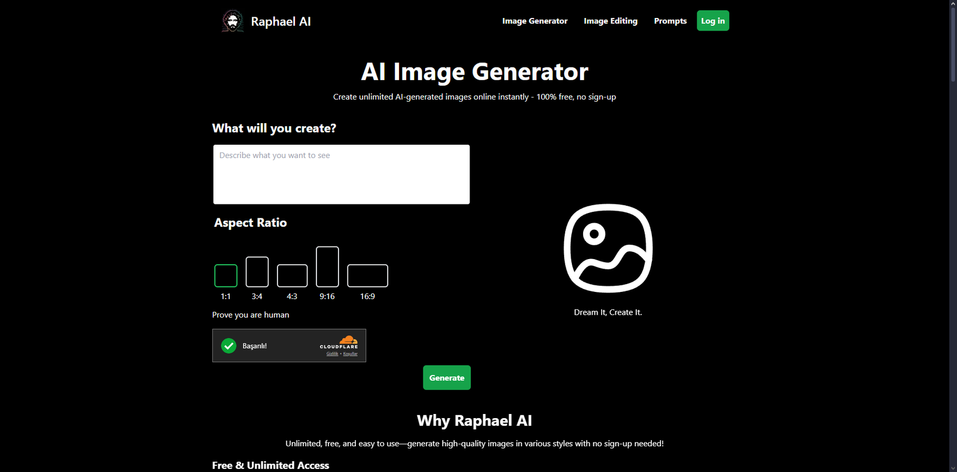957x472 pixels.
Task: Click the image placeholder icon
Action: click(x=608, y=248)
